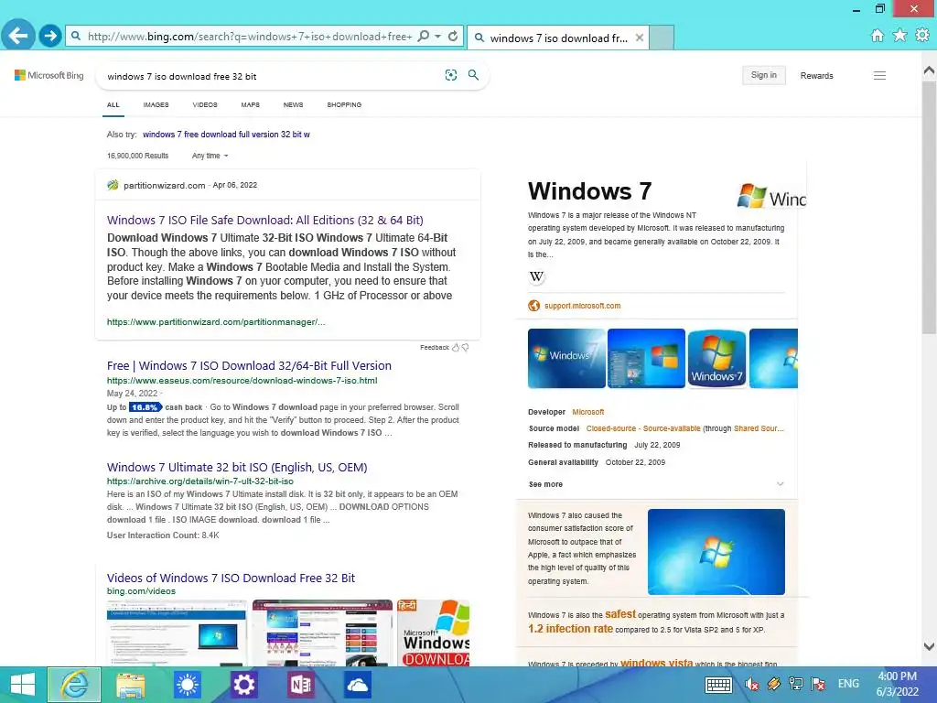Expand See more chevron in Windows 7 panel
This screenshot has height=703, width=937.
coord(780,484)
